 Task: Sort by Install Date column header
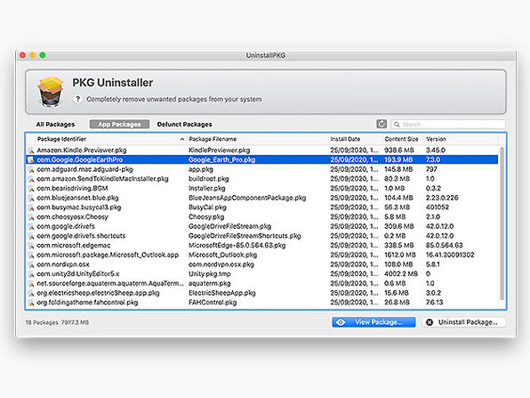point(345,139)
